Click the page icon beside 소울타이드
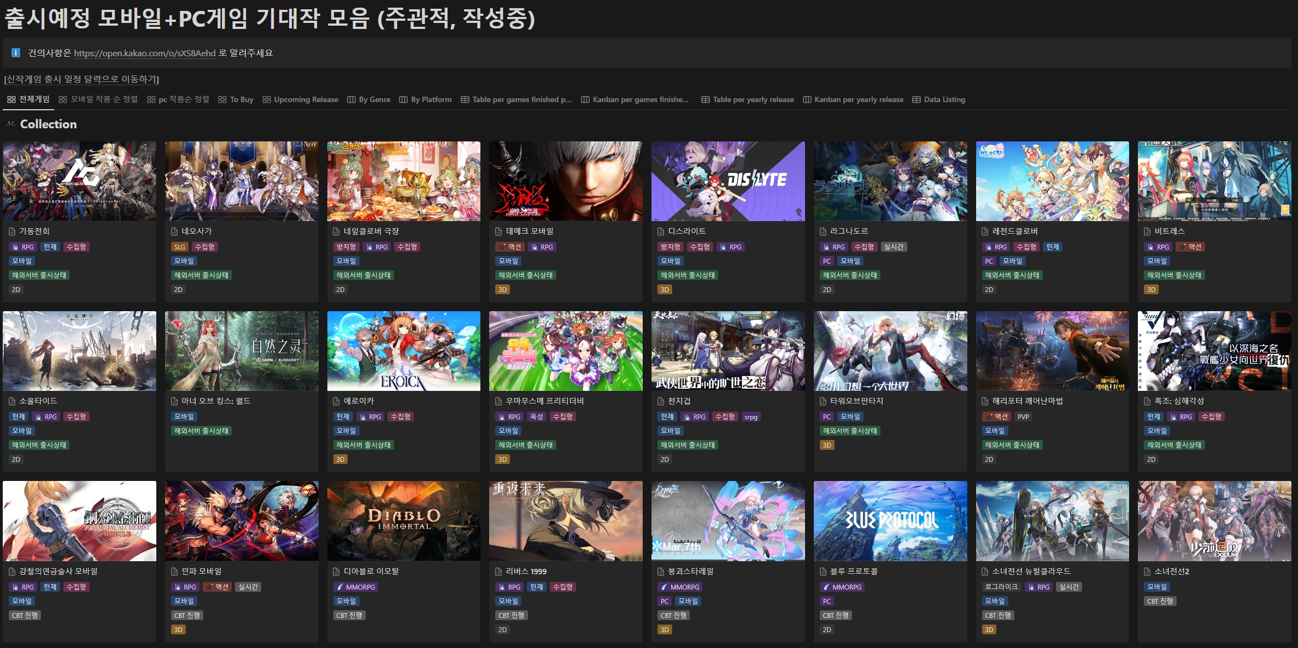The image size is (1298, 648). [x=12, y=401]
